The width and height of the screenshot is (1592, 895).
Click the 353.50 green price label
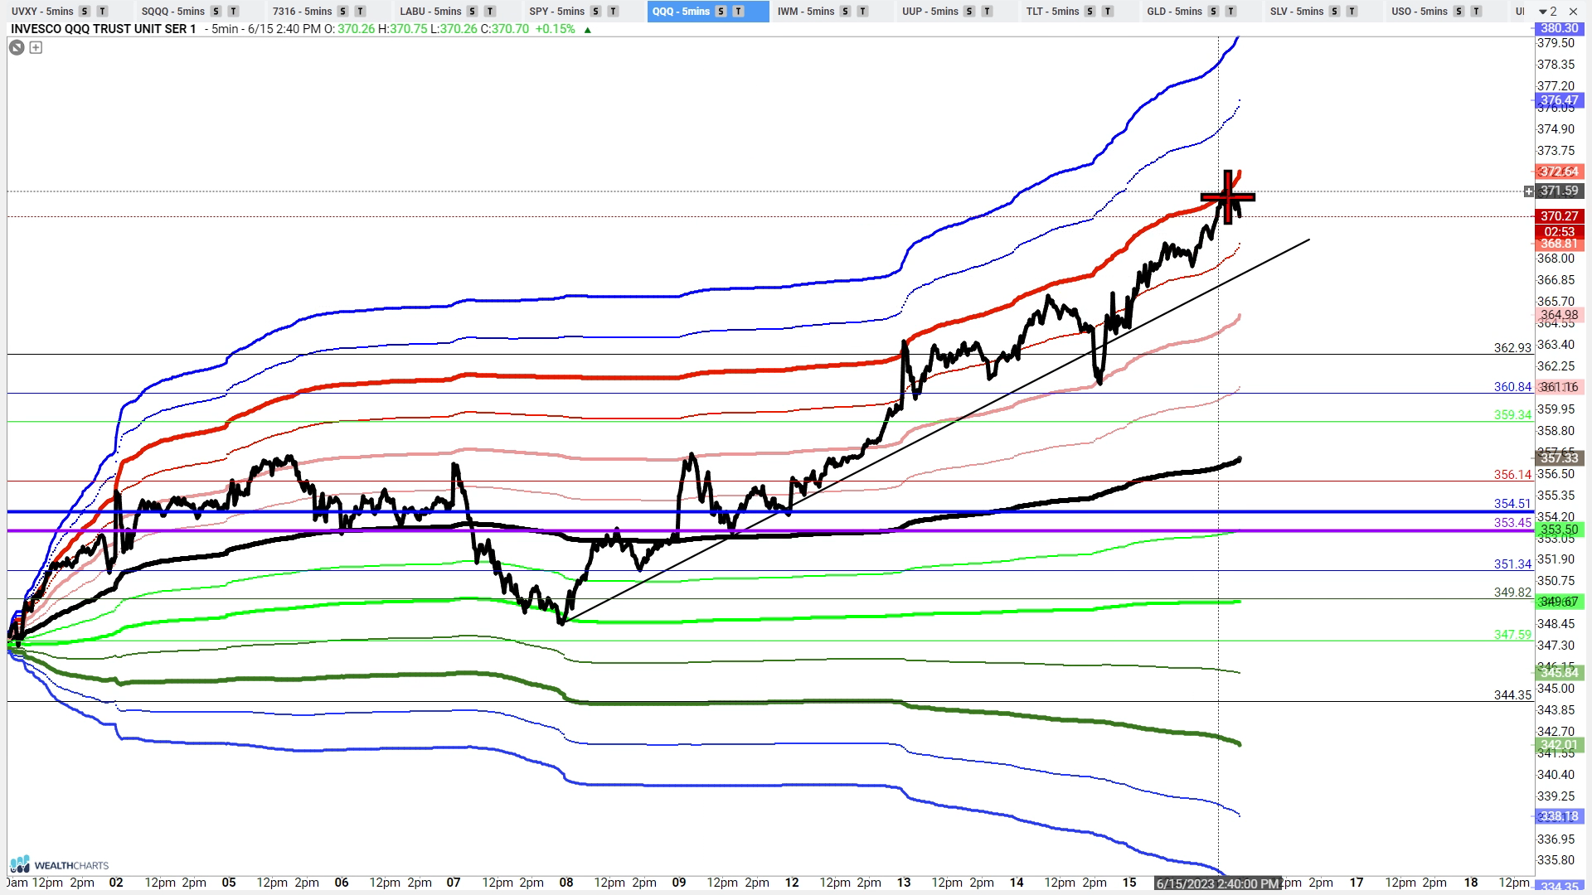click(1559, 530)
